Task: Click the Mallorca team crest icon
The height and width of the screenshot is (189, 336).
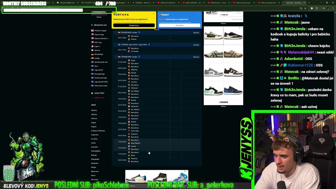Action: [129, 70]
